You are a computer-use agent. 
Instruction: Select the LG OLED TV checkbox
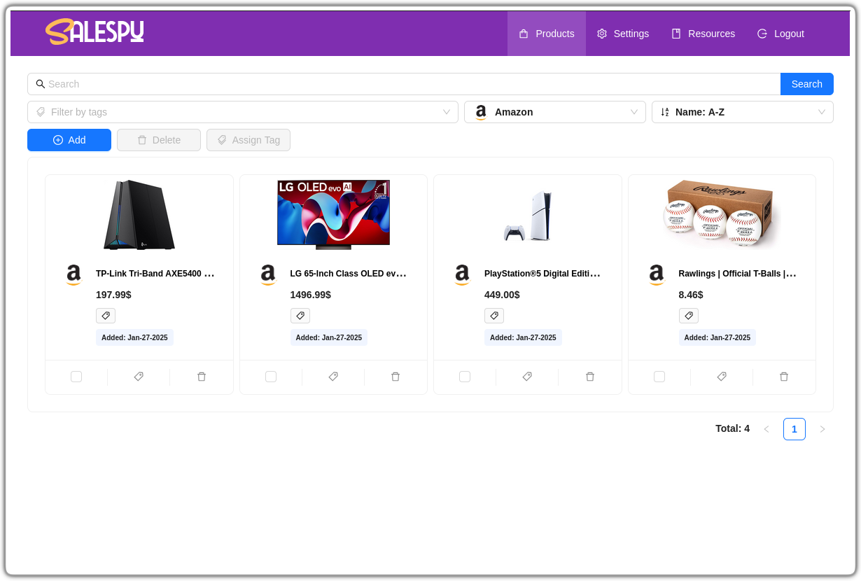coord(271,377)
